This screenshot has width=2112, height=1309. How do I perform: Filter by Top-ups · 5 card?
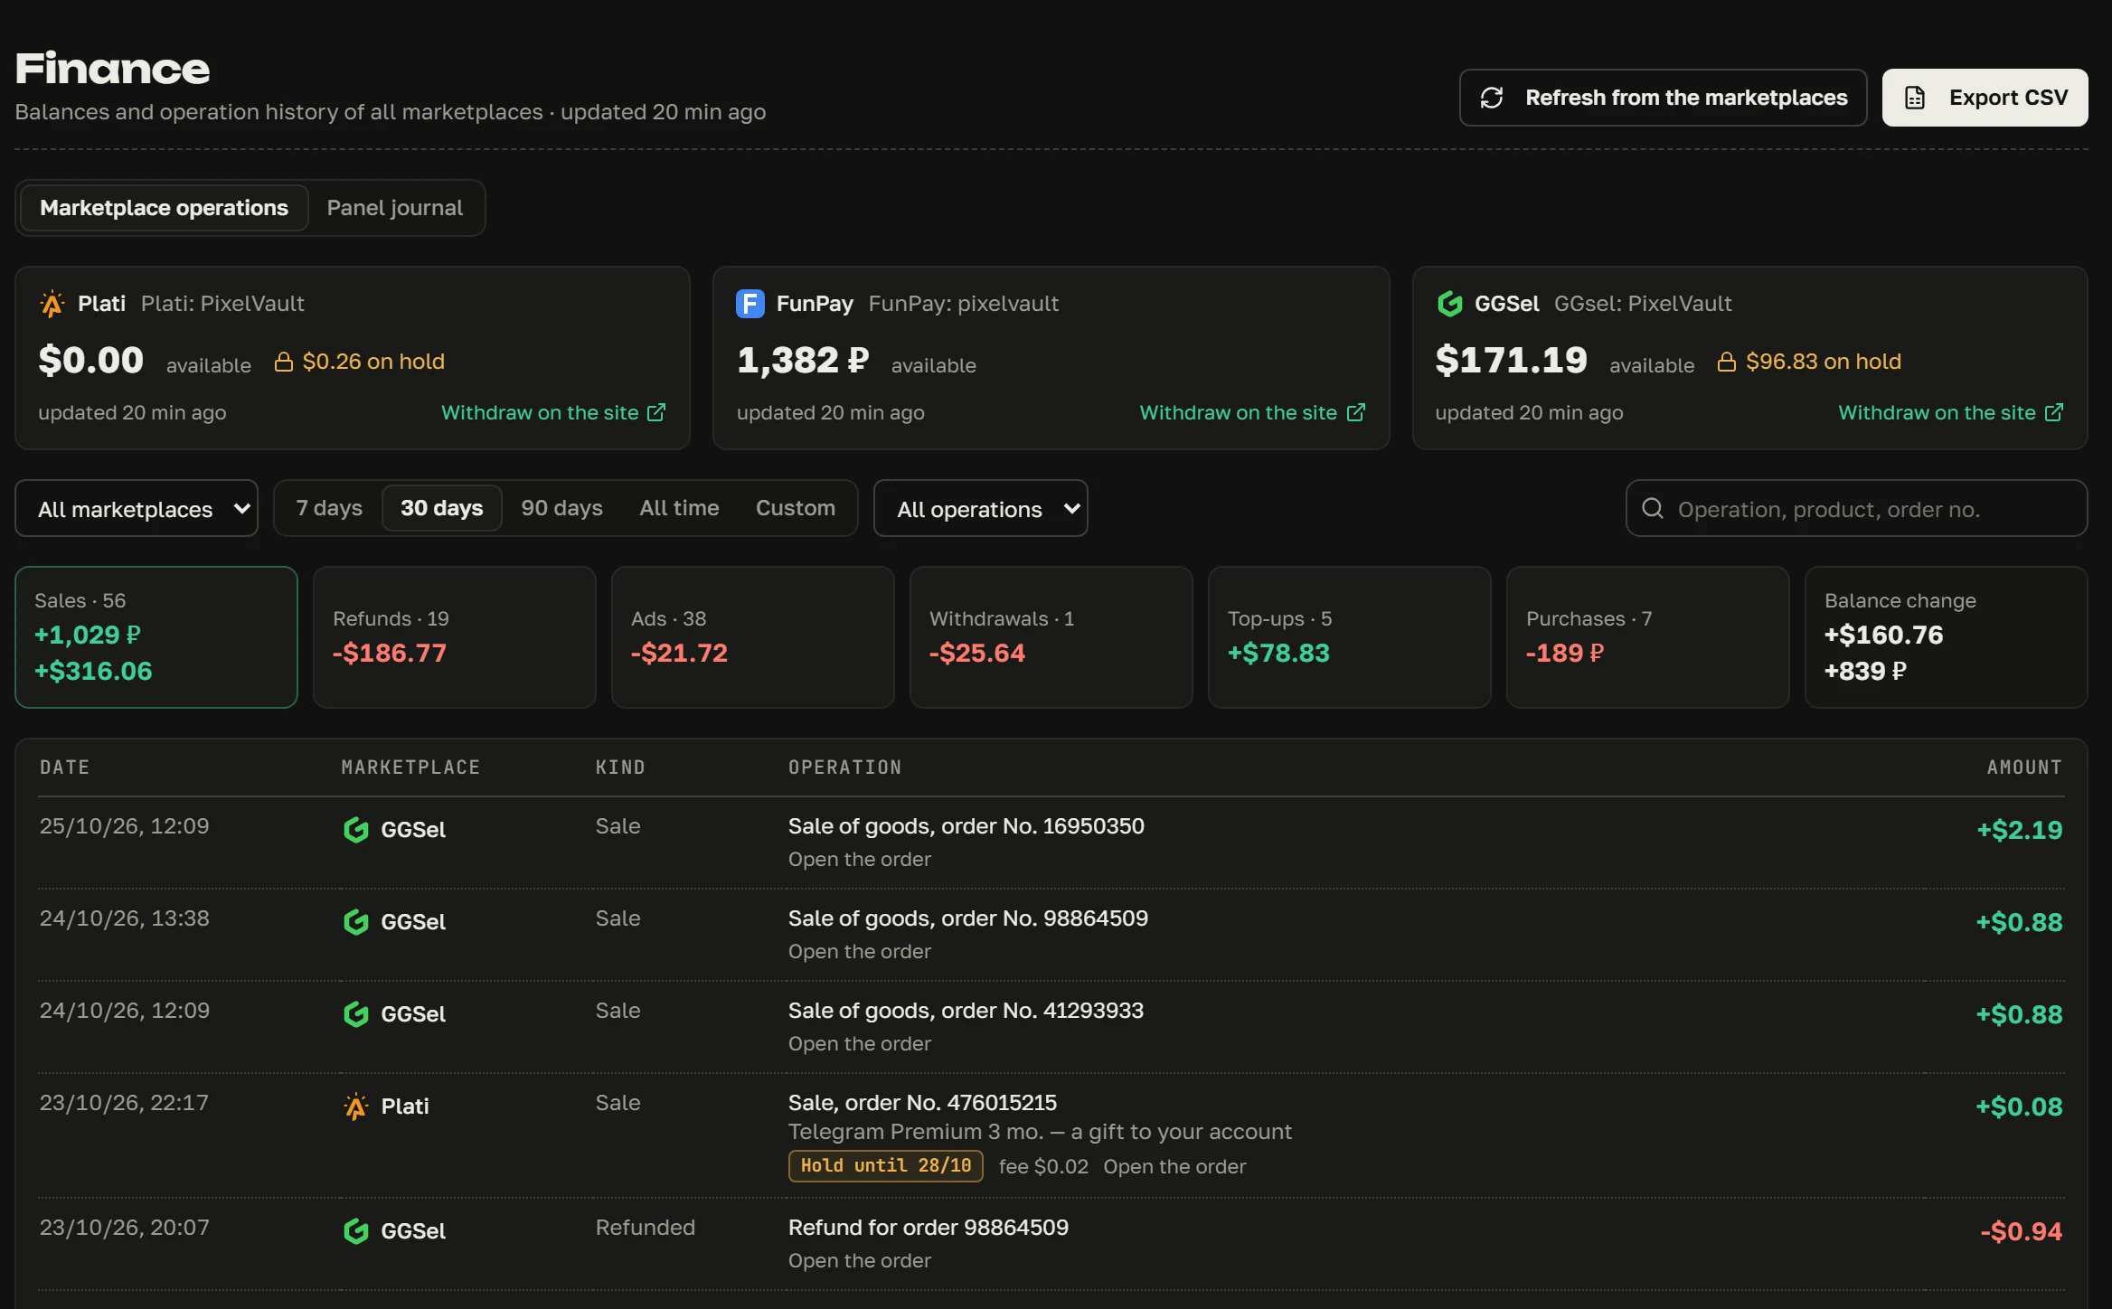coord(1350,637)
